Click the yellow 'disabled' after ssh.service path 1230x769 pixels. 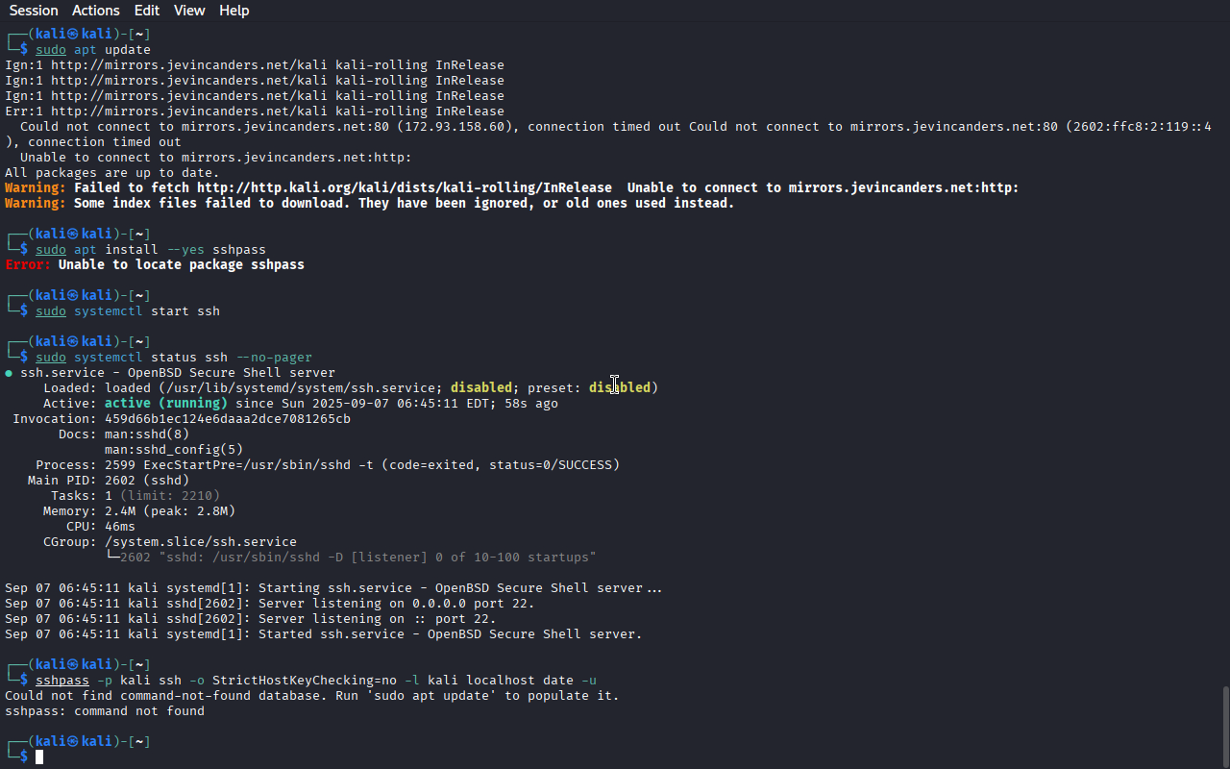pos(481,388)
